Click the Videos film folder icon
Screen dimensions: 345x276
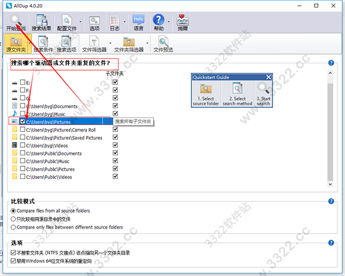(14, 145)
